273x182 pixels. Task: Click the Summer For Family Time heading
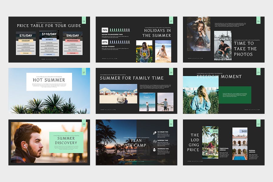(132, 78)
